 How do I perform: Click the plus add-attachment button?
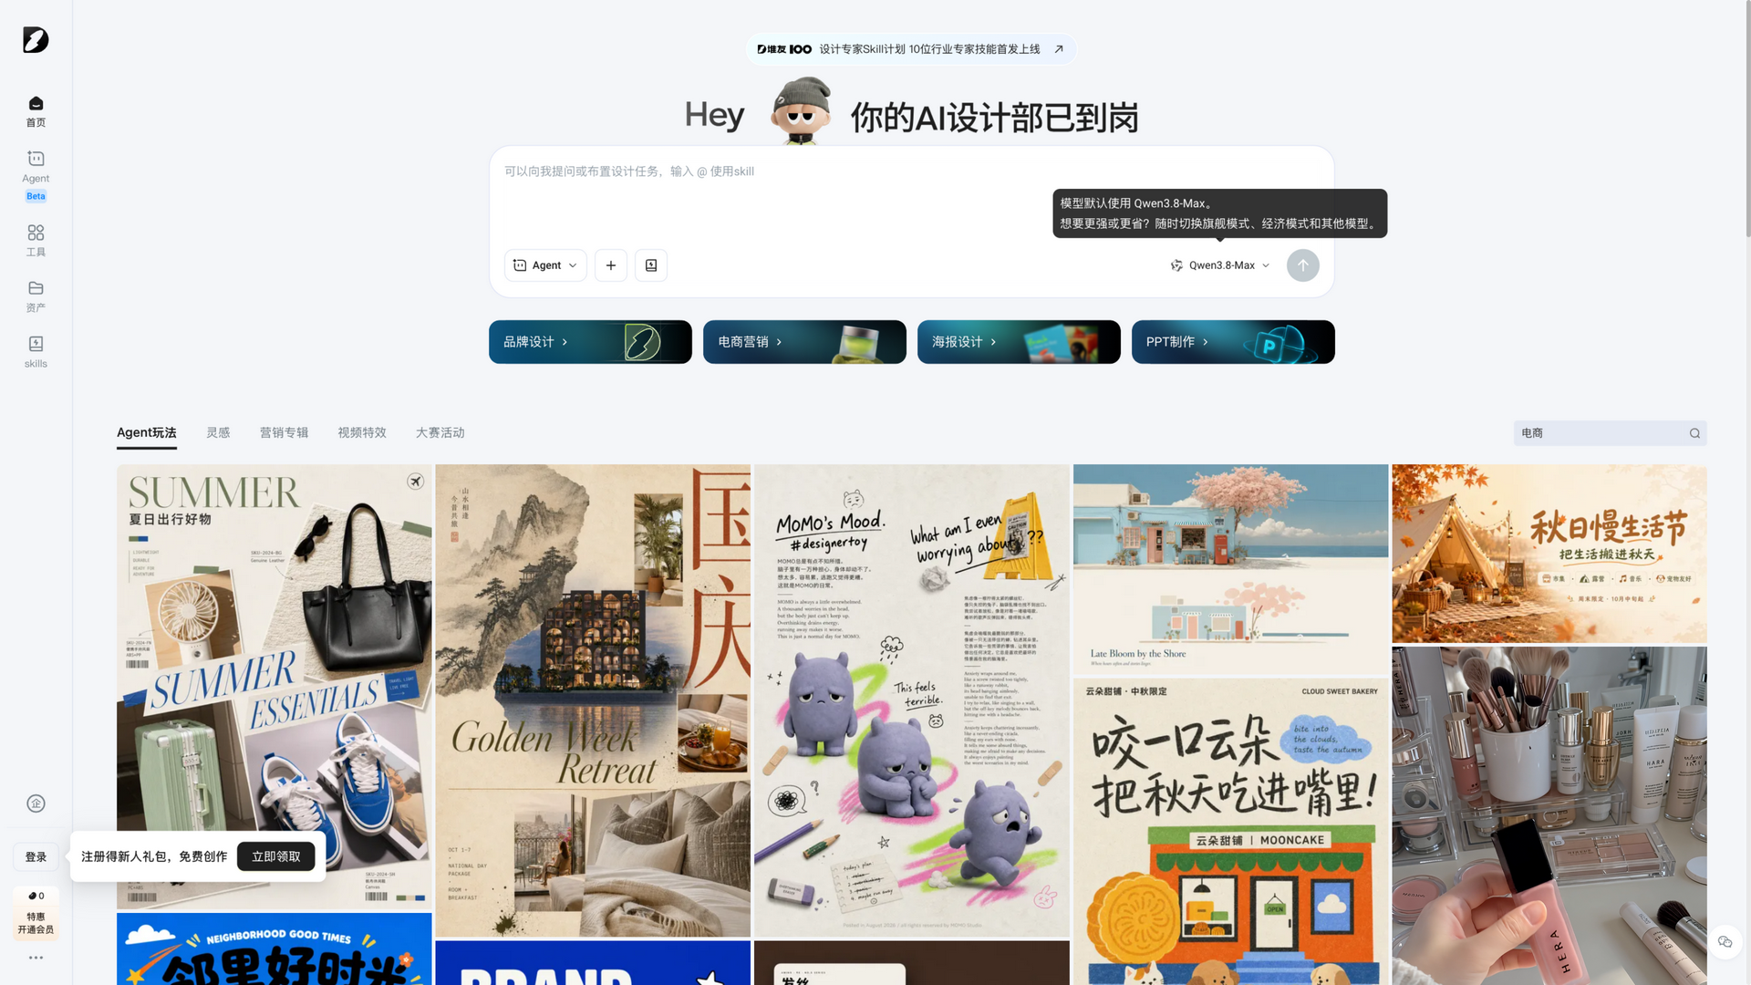click(x=611, y=265)
